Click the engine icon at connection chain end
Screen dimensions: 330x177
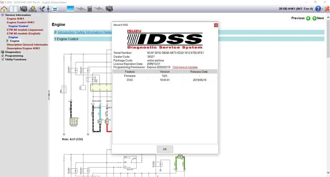tap(109, 9)
